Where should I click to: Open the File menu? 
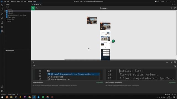5,1
